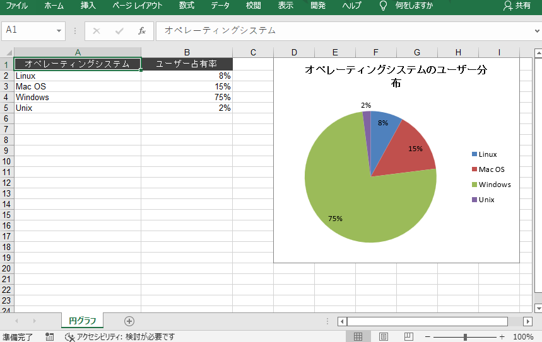Select the Windows cell in column A
This screenshot has height=342, width=542.
pos(78,98)
